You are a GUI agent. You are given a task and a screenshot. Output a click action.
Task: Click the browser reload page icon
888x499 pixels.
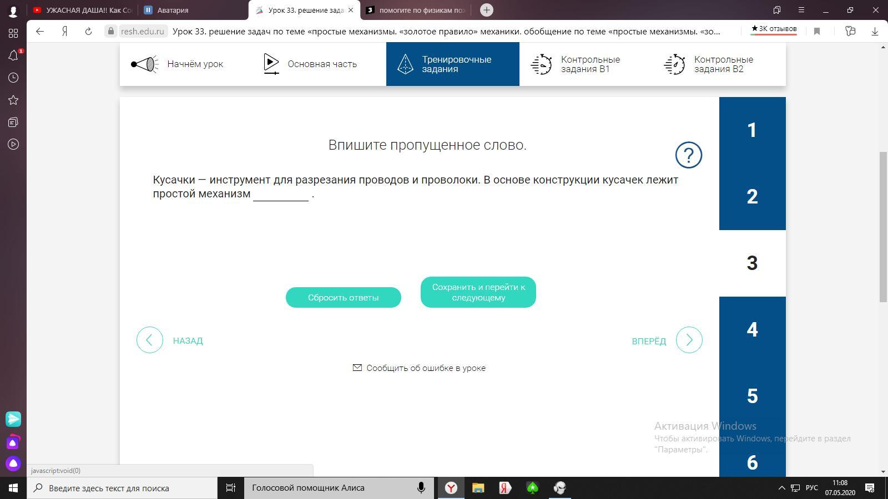click(x=88, y=32)
